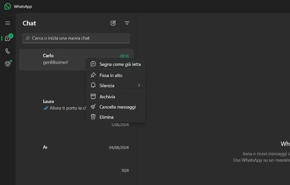
Task: Open the Status updates icon
Action: coord(8,64)
